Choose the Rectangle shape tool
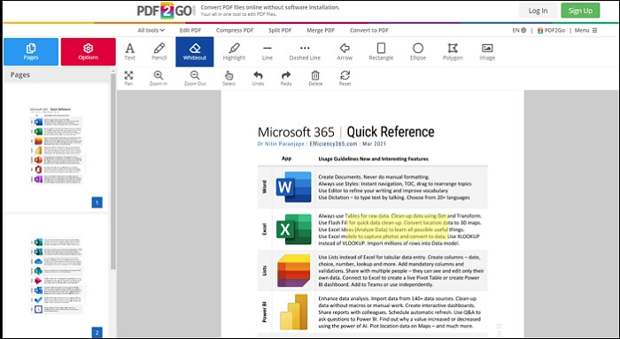620x339 pixels. coord(381,51)
